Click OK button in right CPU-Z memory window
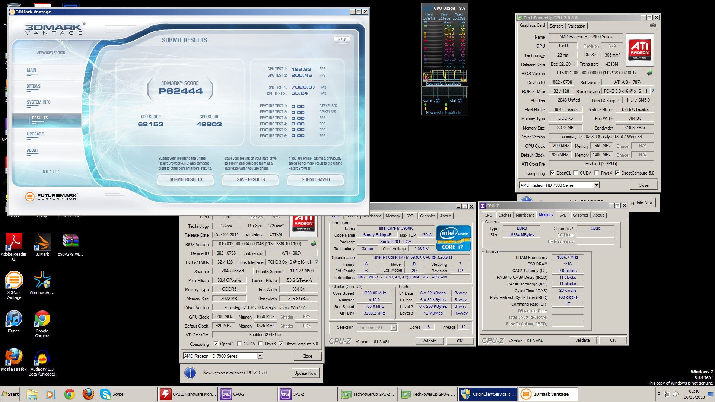 click(x=613, y=340)
